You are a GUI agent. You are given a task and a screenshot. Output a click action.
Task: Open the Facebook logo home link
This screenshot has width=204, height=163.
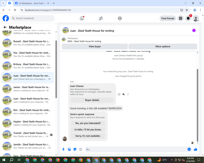tap(6, 18)
